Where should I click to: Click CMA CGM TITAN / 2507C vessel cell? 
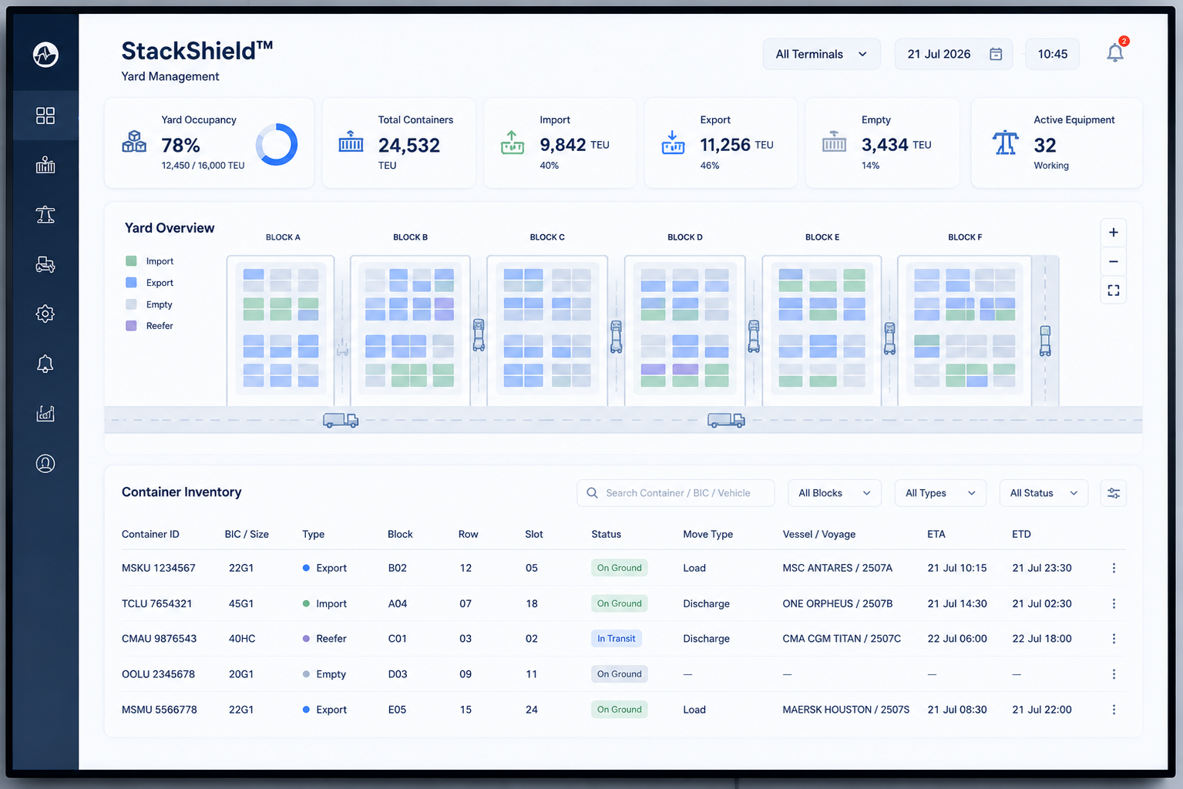(x=842, y=639)
